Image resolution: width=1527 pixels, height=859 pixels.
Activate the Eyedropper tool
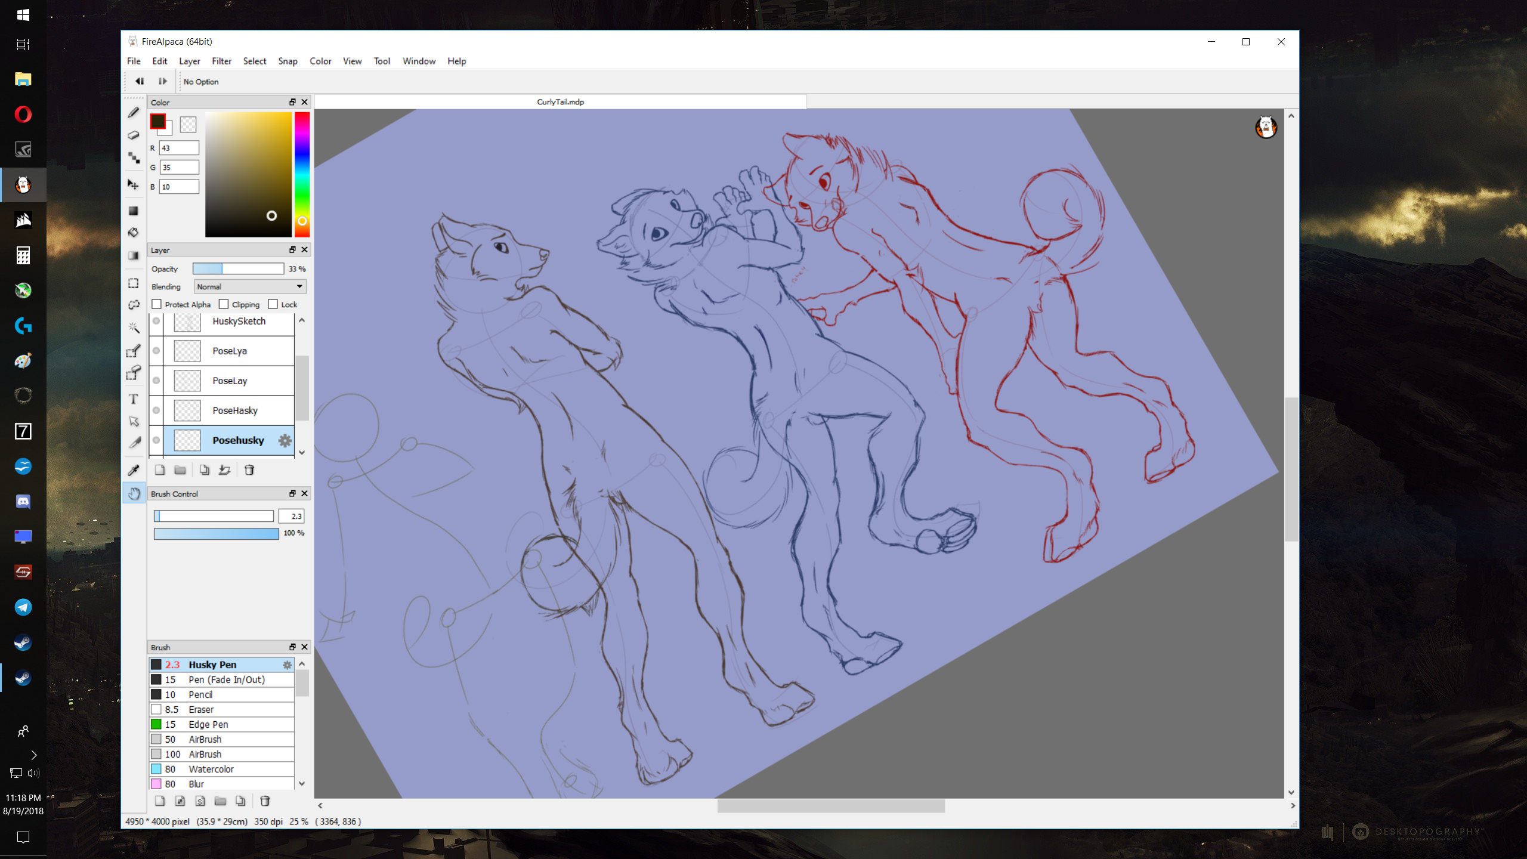click(x=134, y=470)
